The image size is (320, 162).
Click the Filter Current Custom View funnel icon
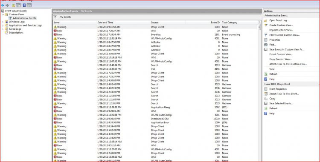pyautogui.click(x=266, y=35)
